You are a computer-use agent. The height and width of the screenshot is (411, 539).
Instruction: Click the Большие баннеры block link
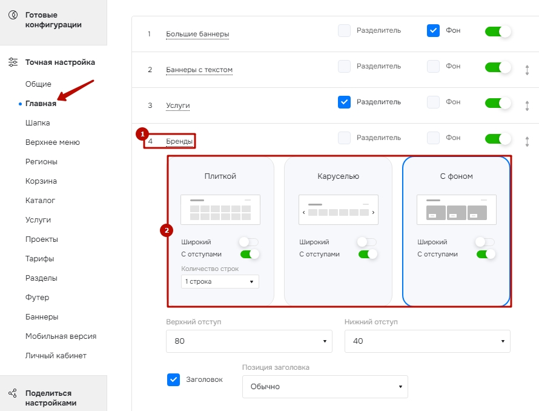point(197,34)
